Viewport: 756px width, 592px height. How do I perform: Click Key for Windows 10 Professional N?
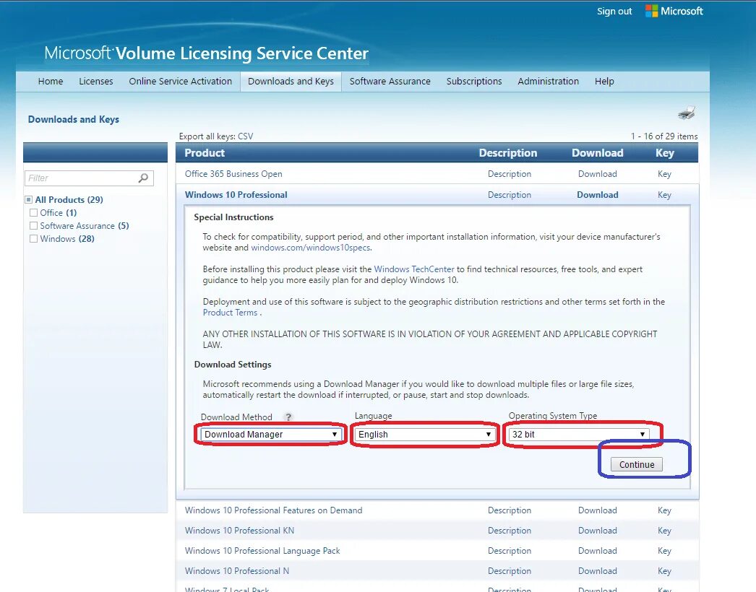(x=664, y=571)
